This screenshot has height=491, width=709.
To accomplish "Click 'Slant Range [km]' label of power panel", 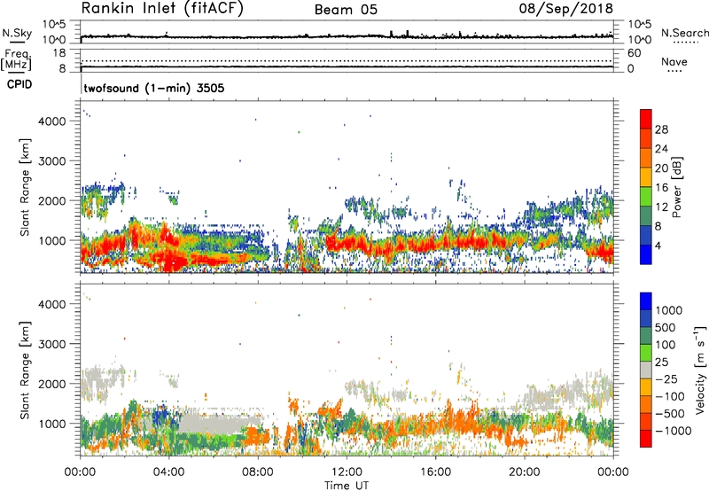I will click(x=25, y=187).
